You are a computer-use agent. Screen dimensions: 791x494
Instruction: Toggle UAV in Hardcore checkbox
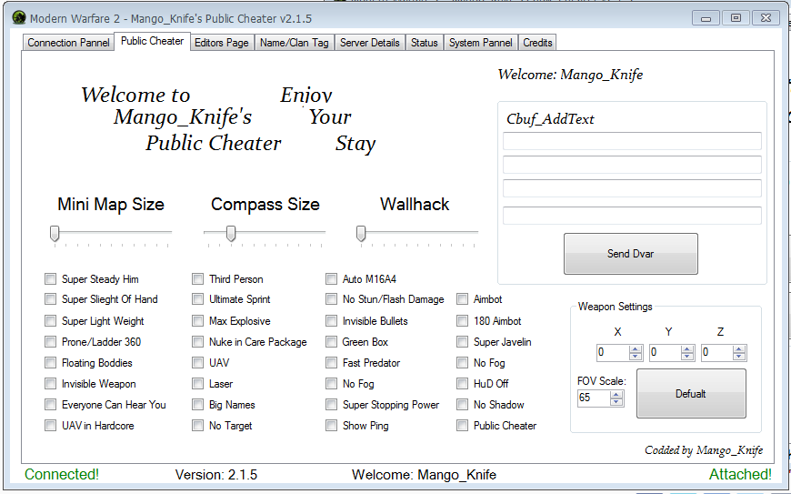click(50, 426)
